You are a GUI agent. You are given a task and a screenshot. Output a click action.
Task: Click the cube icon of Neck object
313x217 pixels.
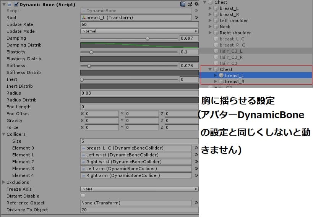(216, 27)
